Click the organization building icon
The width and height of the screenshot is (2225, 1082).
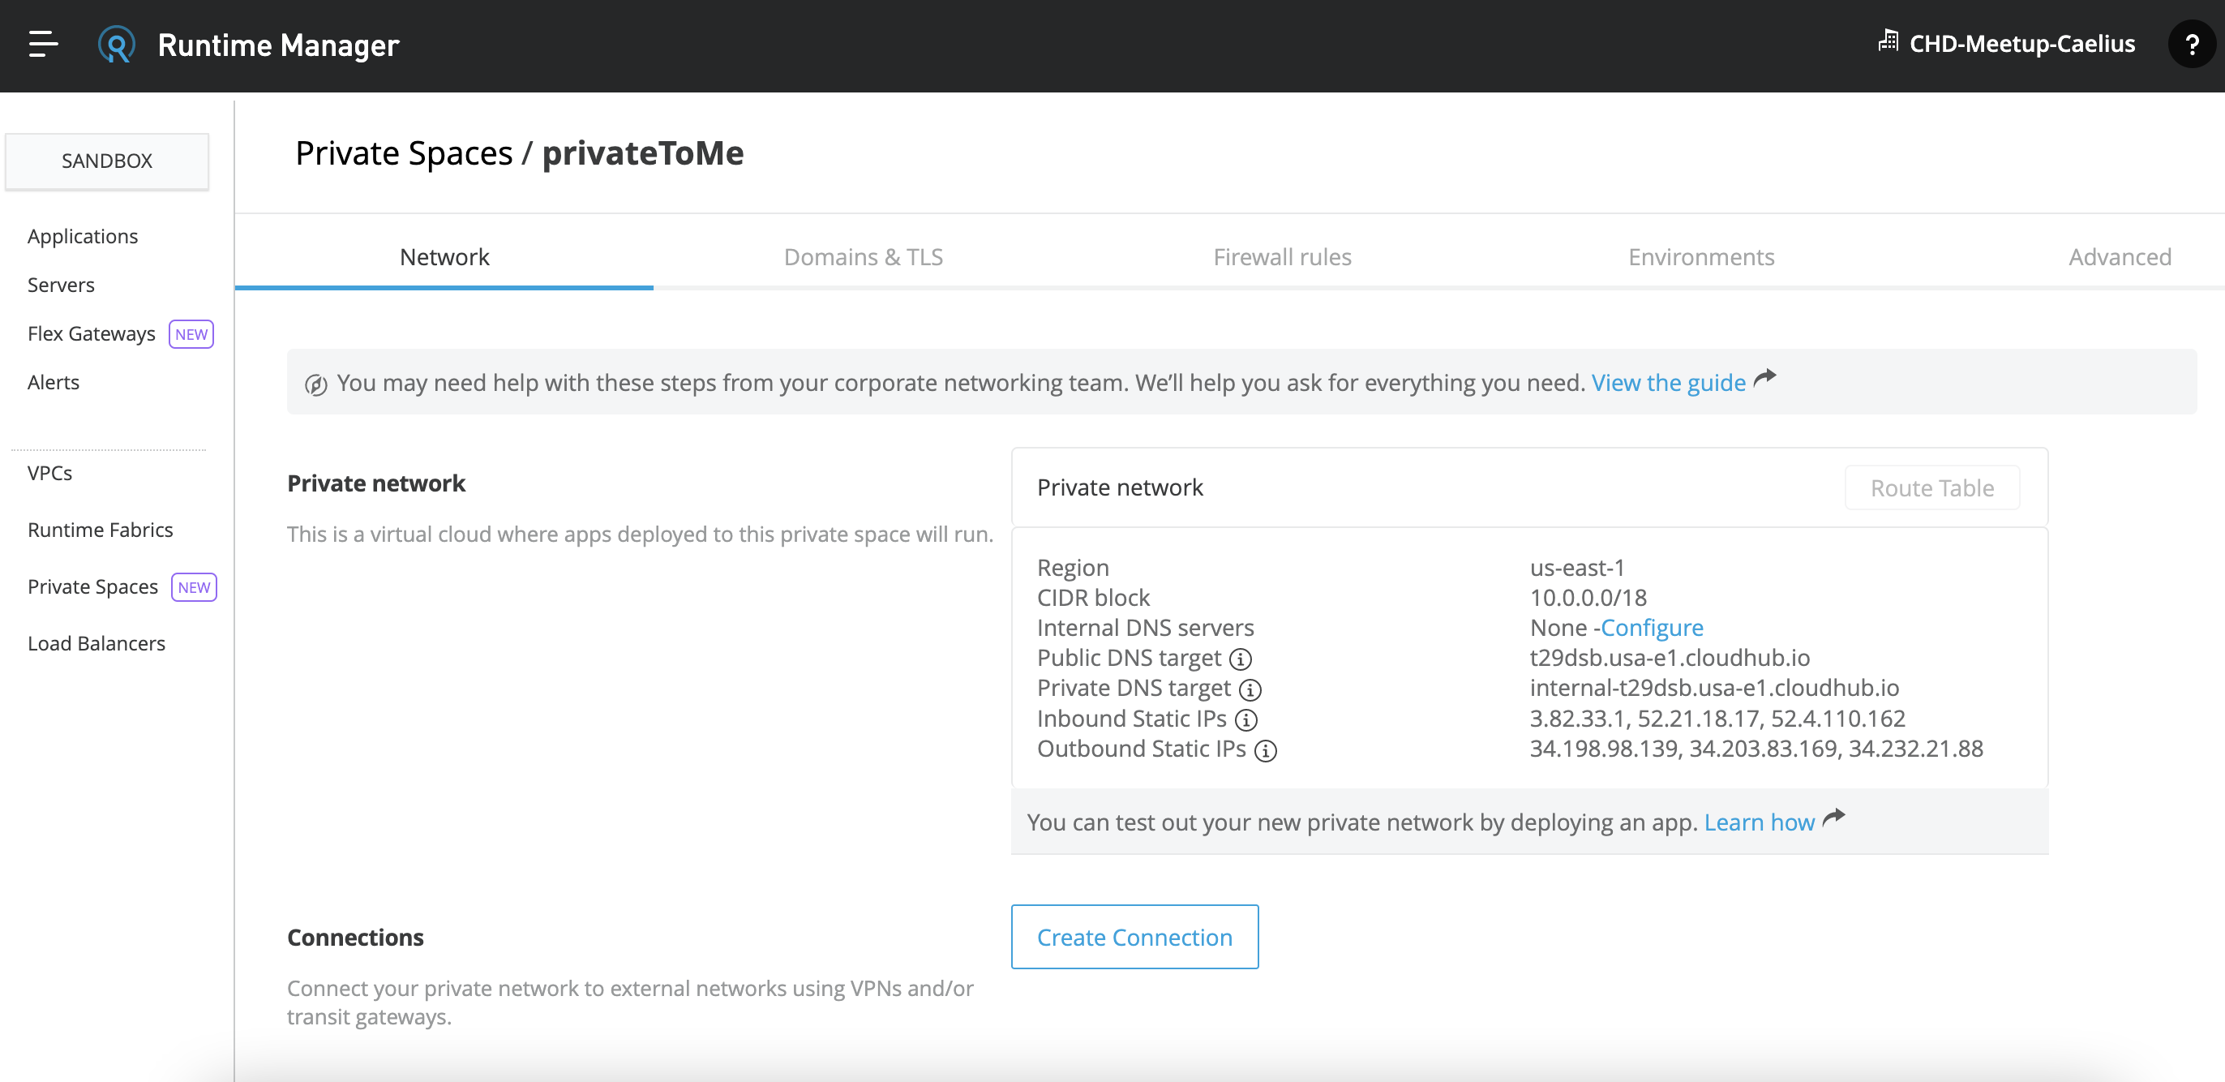coord(1888,41)
